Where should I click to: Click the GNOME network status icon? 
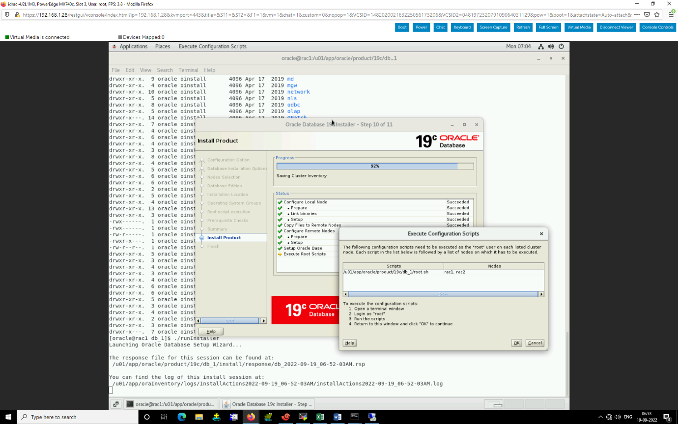pyautogui.click(x=541, y=47)
